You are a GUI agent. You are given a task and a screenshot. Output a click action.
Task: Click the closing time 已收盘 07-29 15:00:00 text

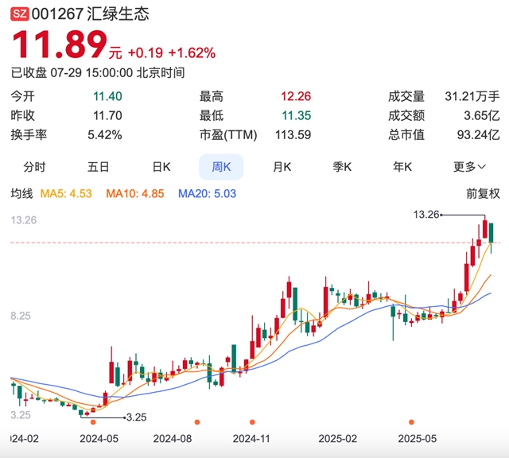tap(98, 72)
